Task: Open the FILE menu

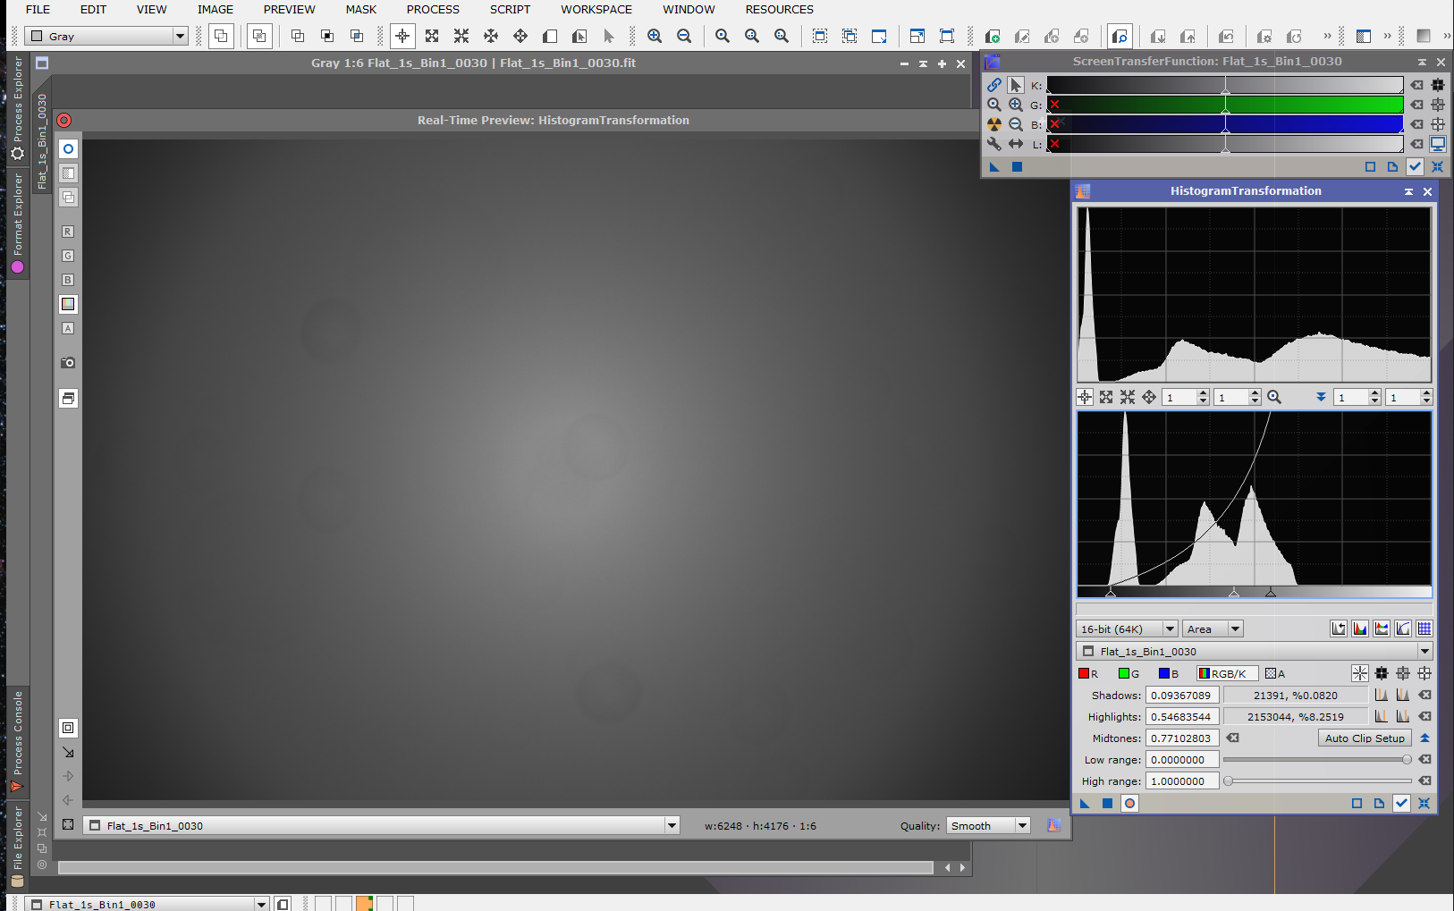Action: click(38, 10)
